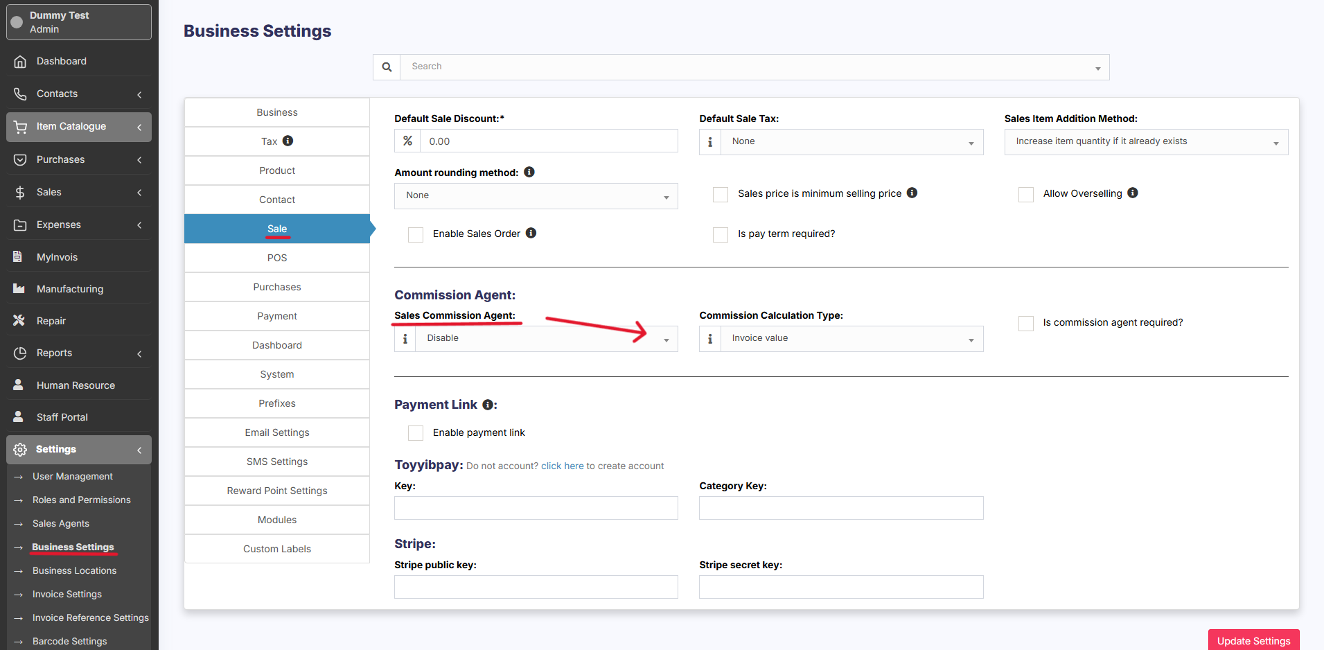Click info icon beside minimum selling price
This screenshot has height=650, width=1324.
coord(912,193)
